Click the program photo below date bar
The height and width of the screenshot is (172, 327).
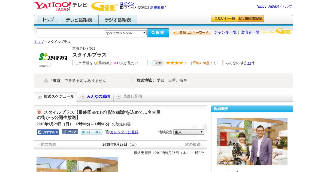(x=77, y=164)
